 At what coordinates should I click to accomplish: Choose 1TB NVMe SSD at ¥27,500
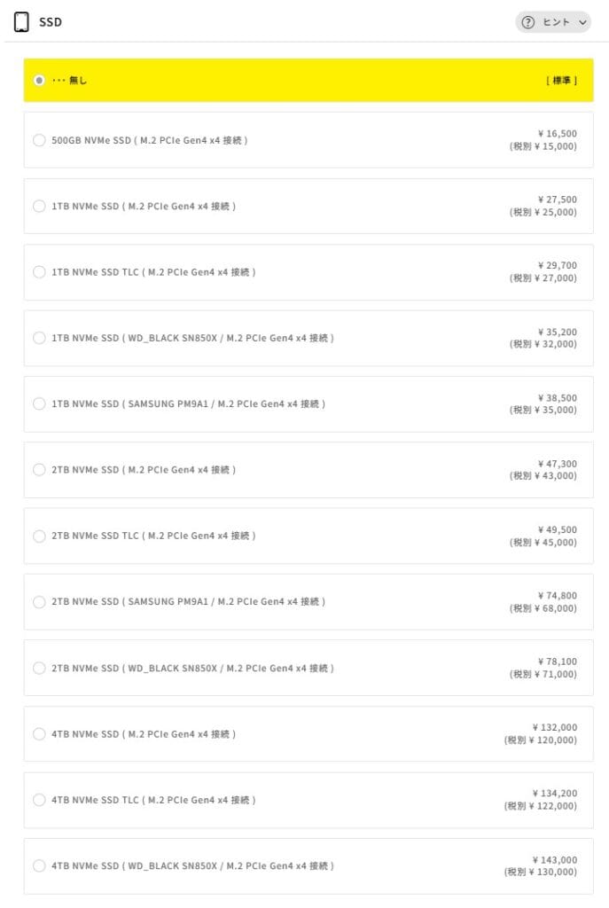tap(39, 206)
